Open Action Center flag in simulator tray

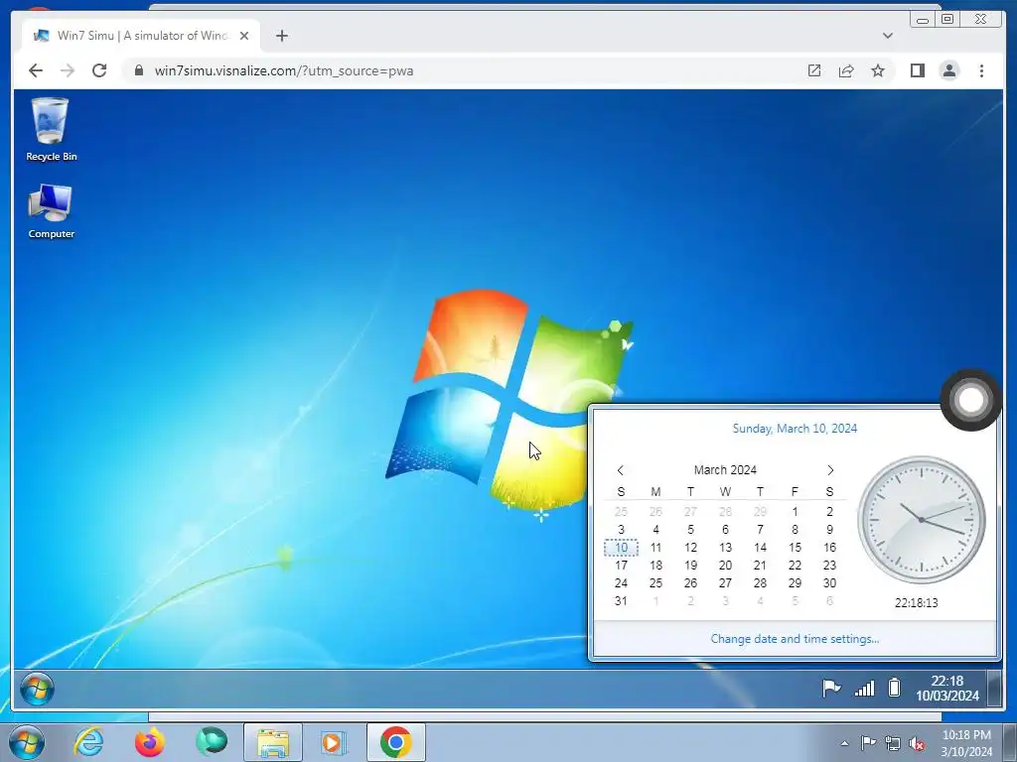(x=831, y=688)
